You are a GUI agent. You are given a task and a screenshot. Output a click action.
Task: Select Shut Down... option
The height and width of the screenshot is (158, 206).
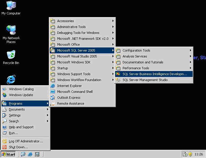click(18, 147)
